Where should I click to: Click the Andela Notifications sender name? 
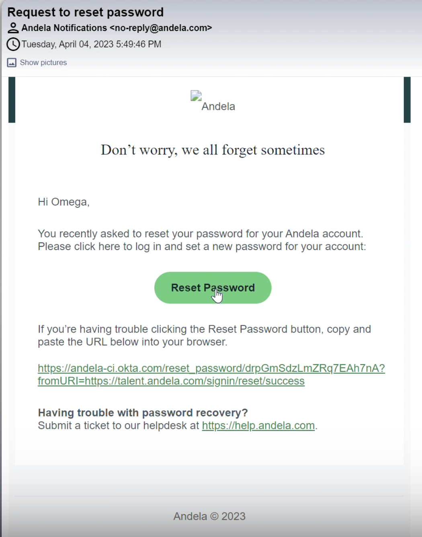(x=64, y=28)
